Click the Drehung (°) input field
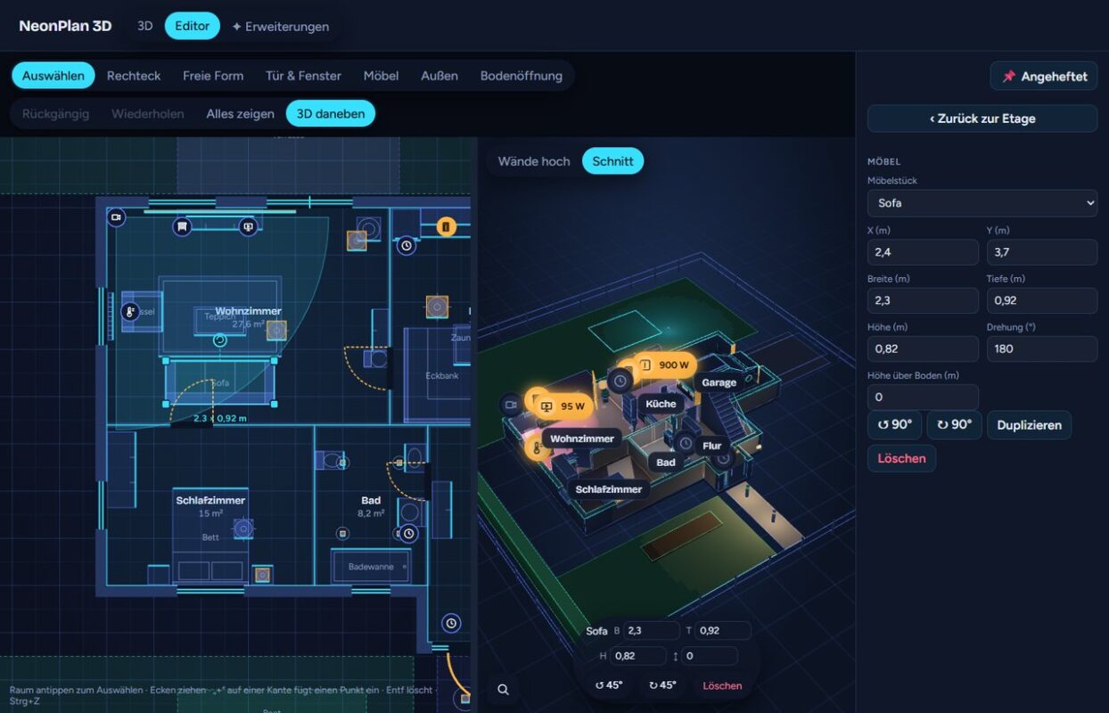This screenshot has height=713, width=1109. tap(1042, 348)
